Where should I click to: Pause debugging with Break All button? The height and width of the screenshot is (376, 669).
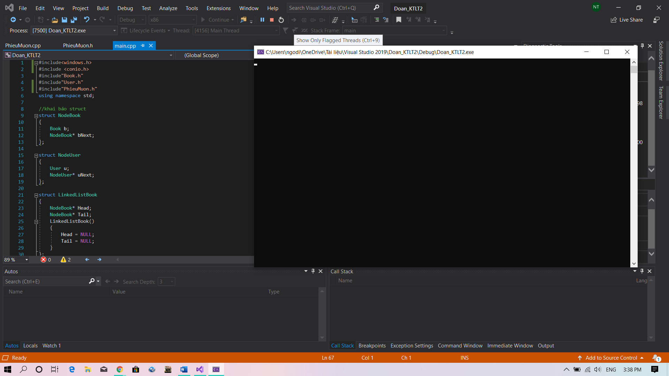(x=262, y=20)
